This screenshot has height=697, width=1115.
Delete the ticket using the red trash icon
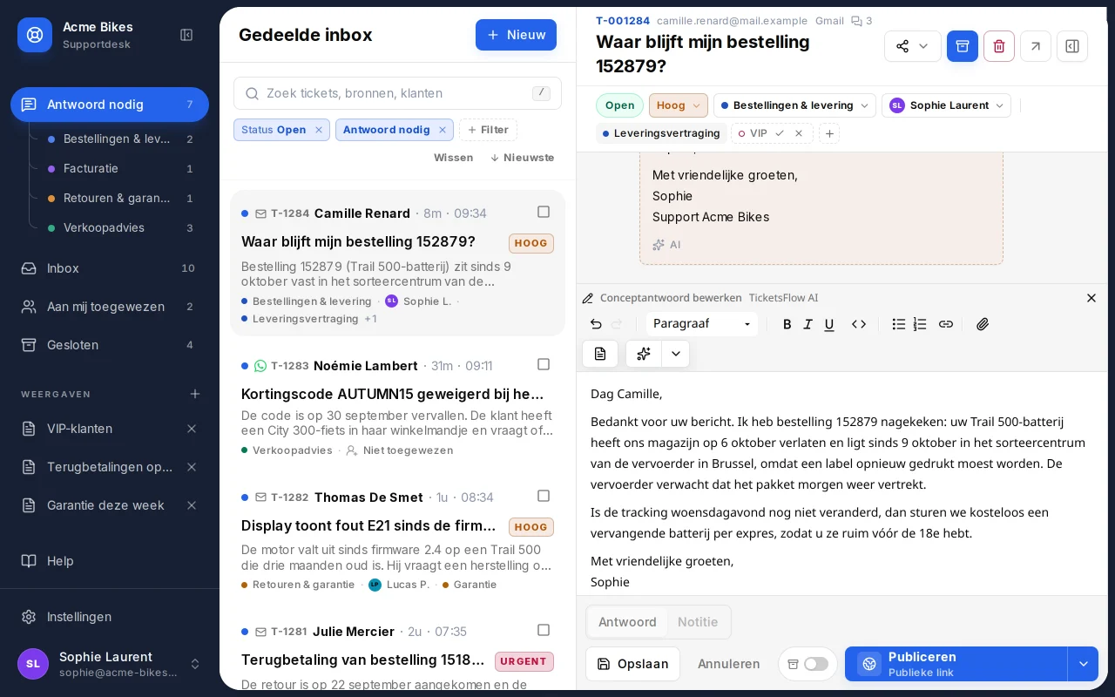point(999,46)
